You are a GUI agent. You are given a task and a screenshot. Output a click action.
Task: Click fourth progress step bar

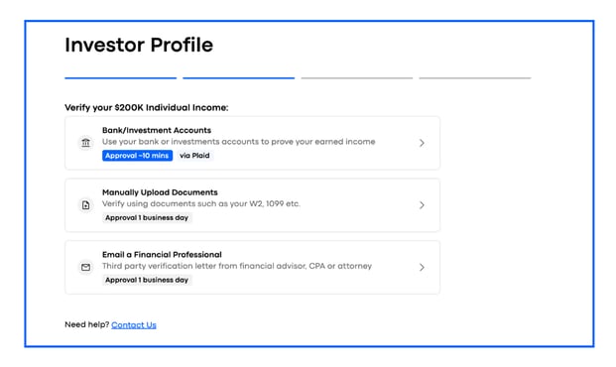point(475,78)
